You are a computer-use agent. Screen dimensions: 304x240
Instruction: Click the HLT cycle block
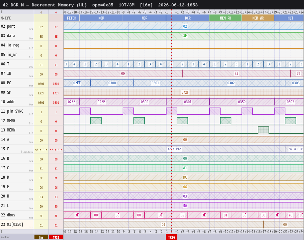(x=289, y=18)
